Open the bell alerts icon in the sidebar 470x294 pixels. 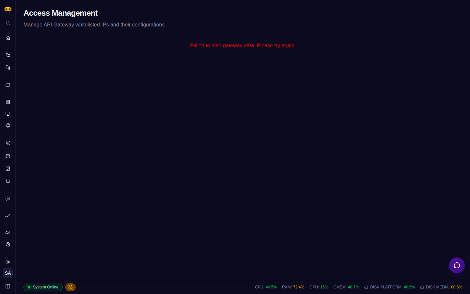(x=8, y=181)
